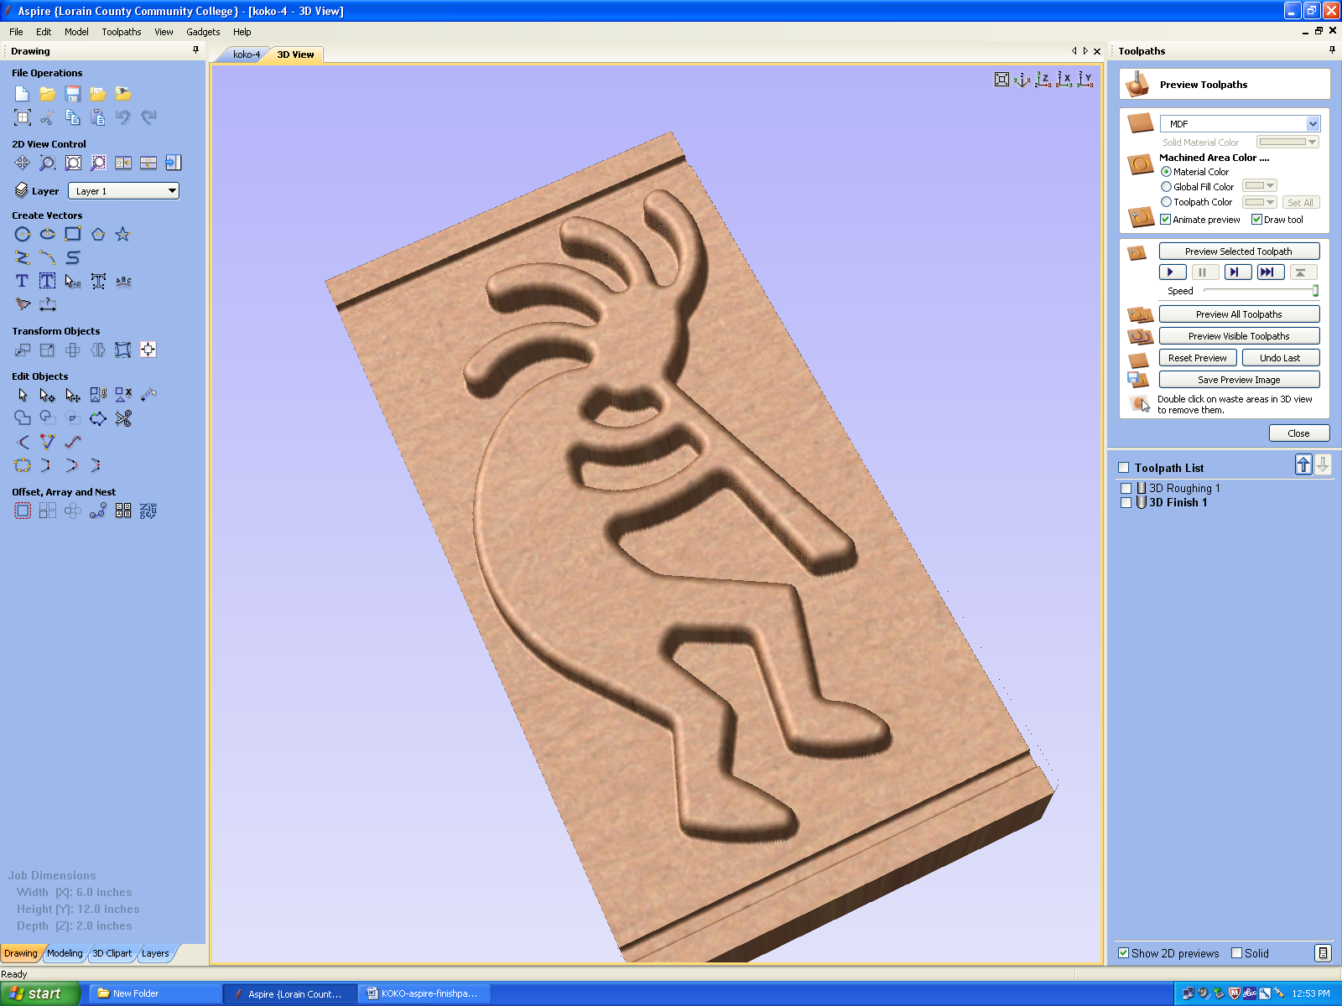Click Save Preview Image button
Viewport: 1342px width, 1006px height.
(1239, 380)
